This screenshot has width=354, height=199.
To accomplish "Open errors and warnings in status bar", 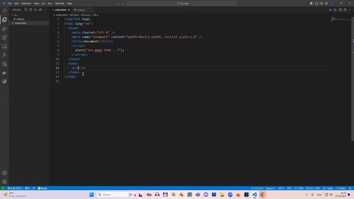I will point(15,188).
